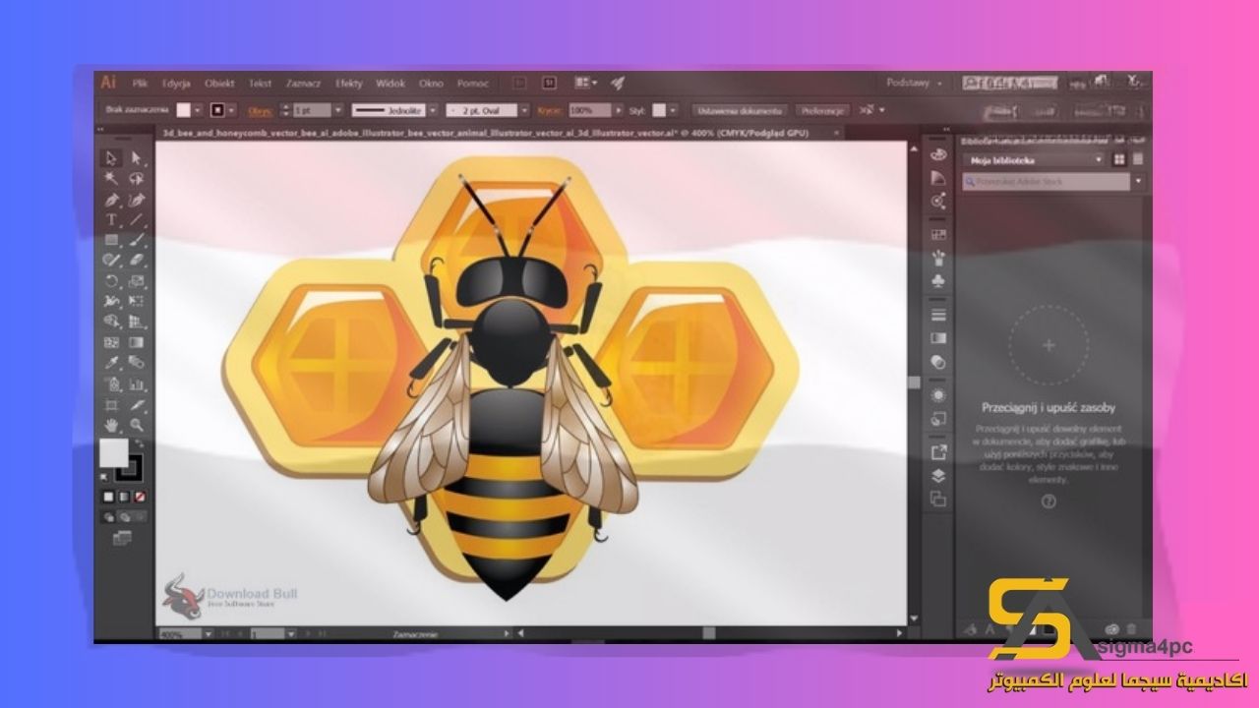This screenshot has height=708, width=1259.
Task: Select the Pen tool
Action: click(111, 199)
